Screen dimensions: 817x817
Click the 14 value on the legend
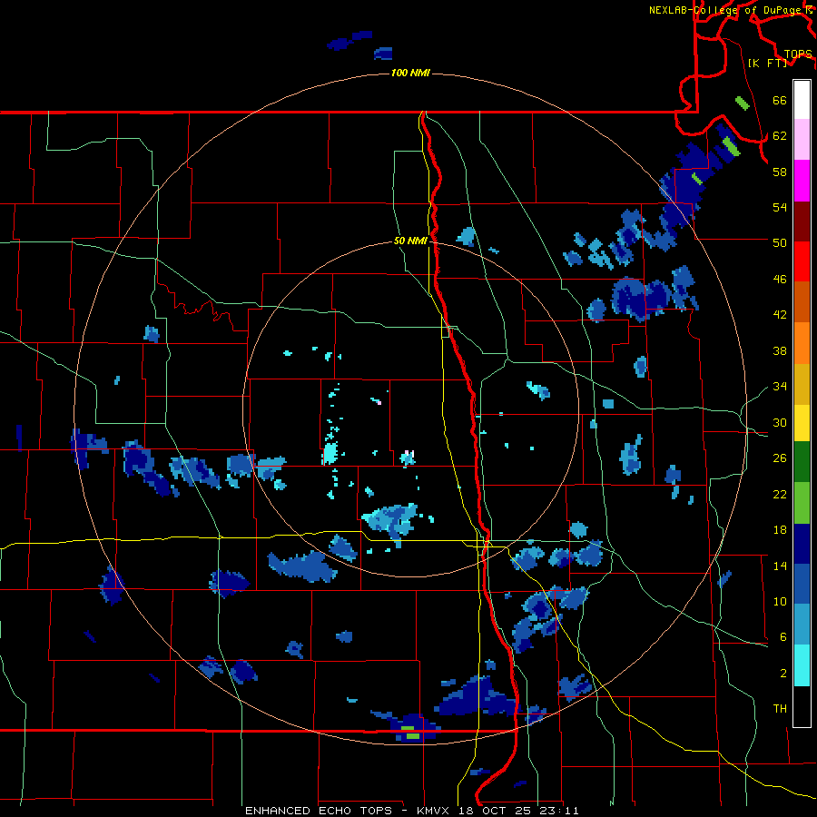click(780, 566)
